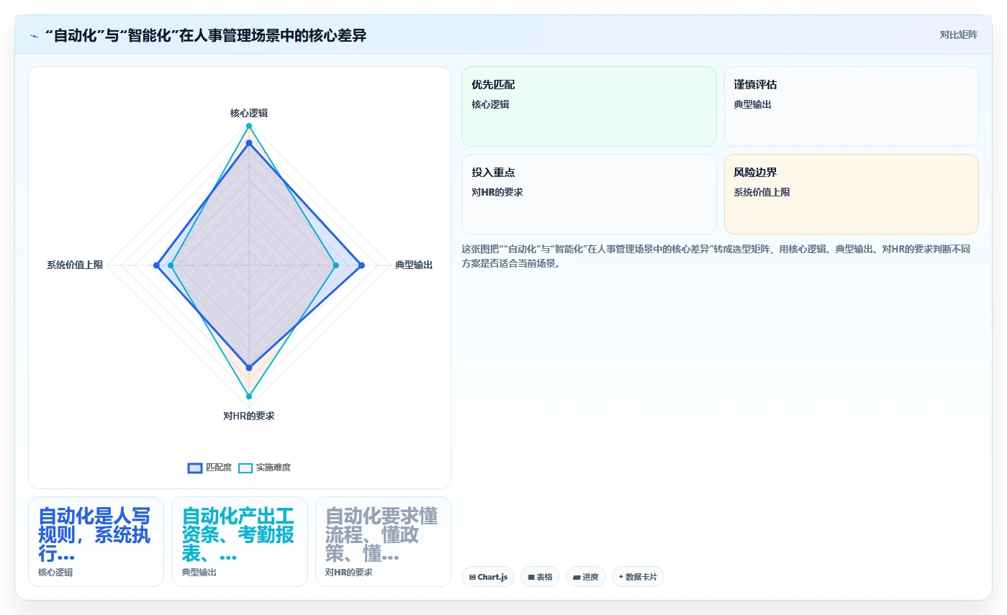
Task: Click 系统价值上限 subtitle in the 风险边界 card
Action: point(762,192)
